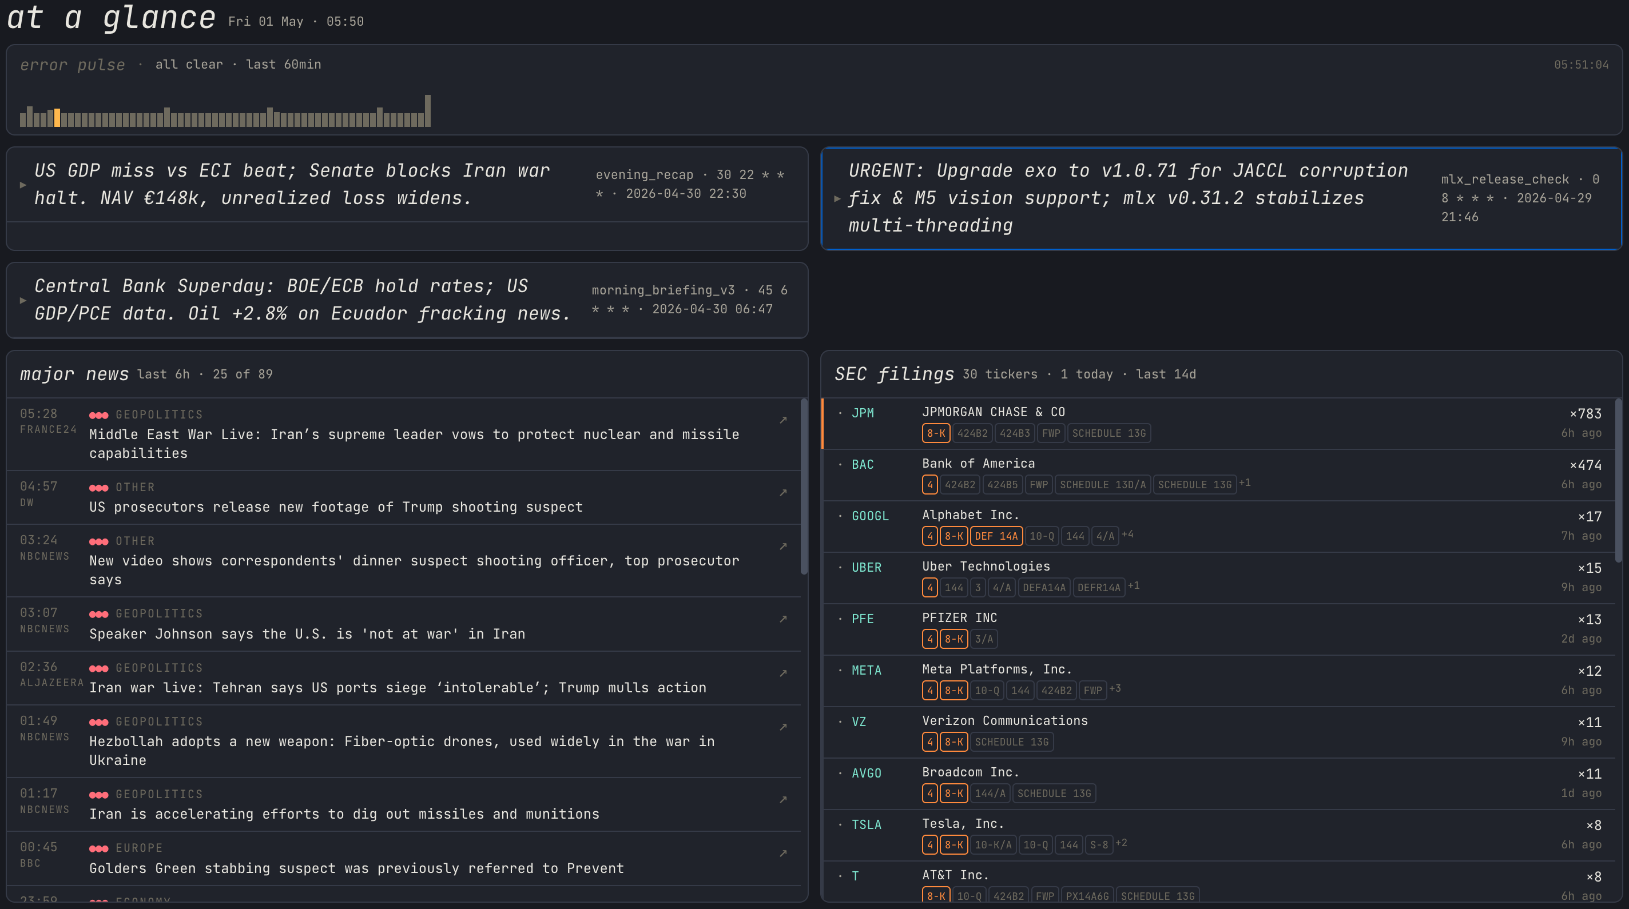
Task: Click the ×783 filing count for JPM
Action: point(1586,414)
